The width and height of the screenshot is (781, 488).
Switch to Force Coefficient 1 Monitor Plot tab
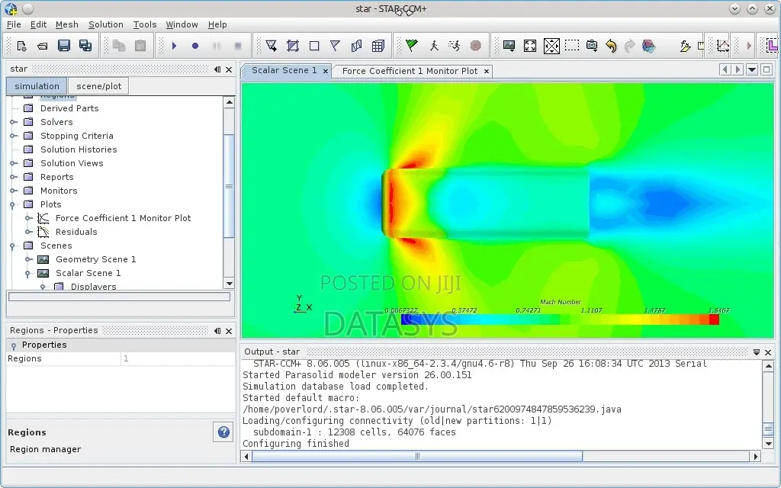point(410,71)
